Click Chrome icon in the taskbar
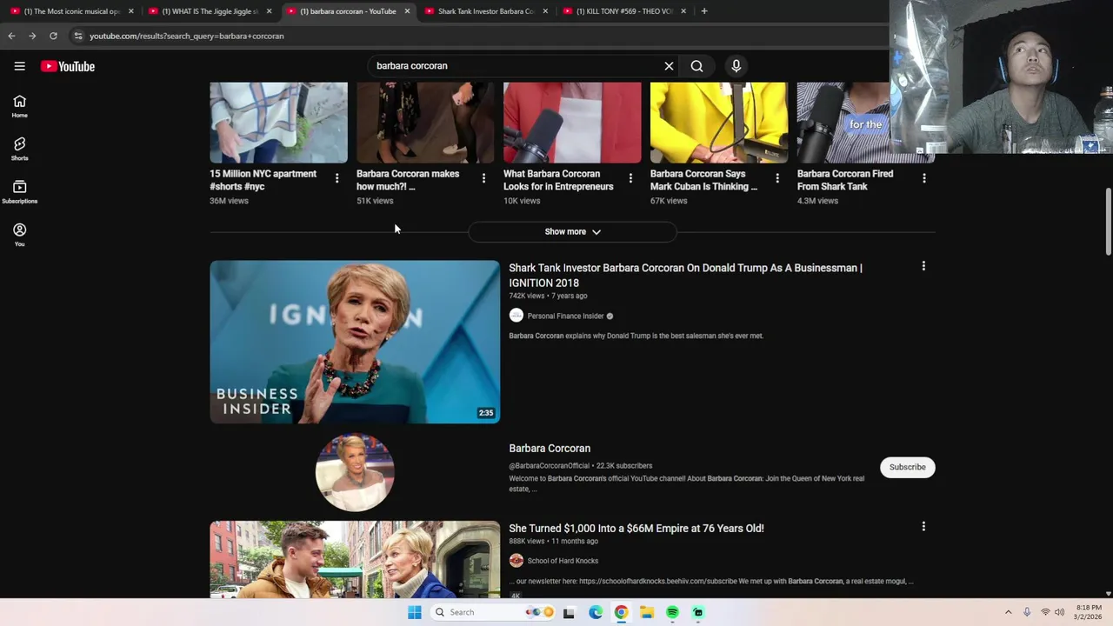 click(x=621, y=612)
